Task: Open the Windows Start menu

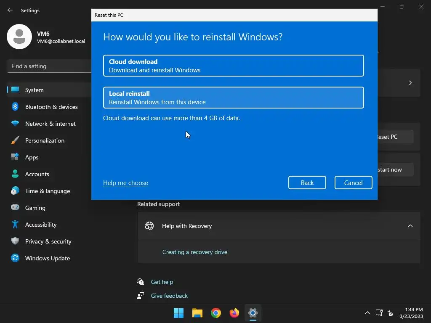Action: 178,313
